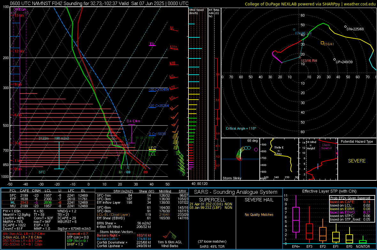Click the orange 216/41 square hodograph marker
377x250 pixels.
click(322, 43)
